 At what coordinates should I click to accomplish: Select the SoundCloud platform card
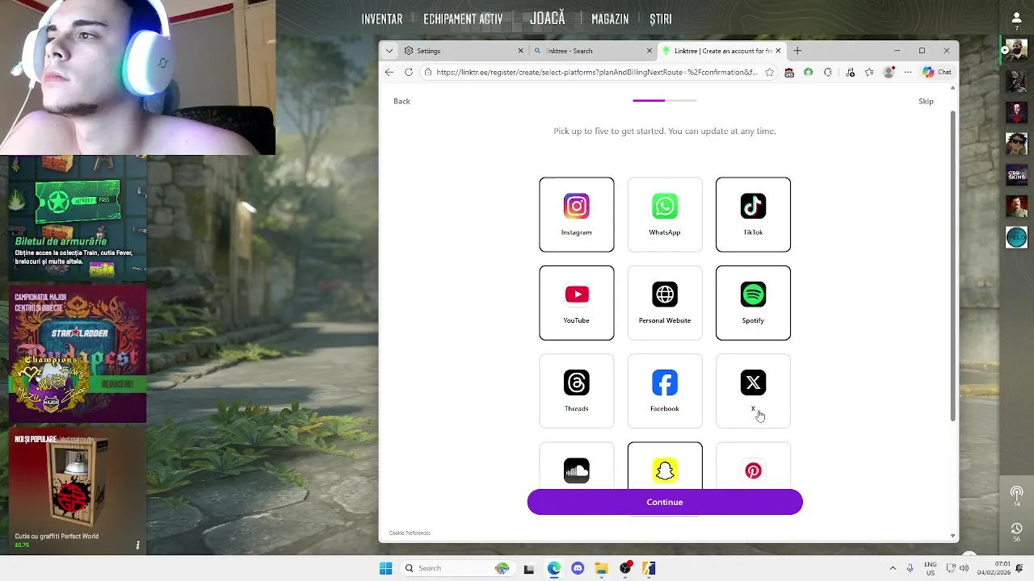[576, 466]
